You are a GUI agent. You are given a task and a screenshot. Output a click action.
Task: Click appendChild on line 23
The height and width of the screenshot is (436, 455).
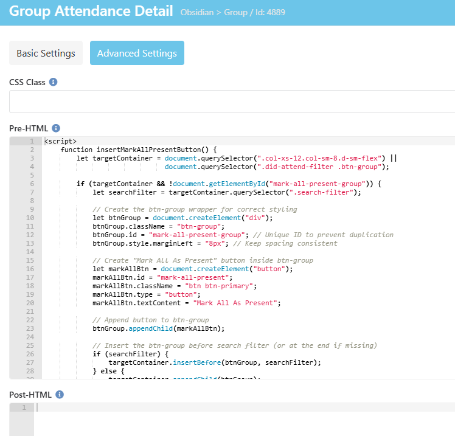tap(151, 328)
